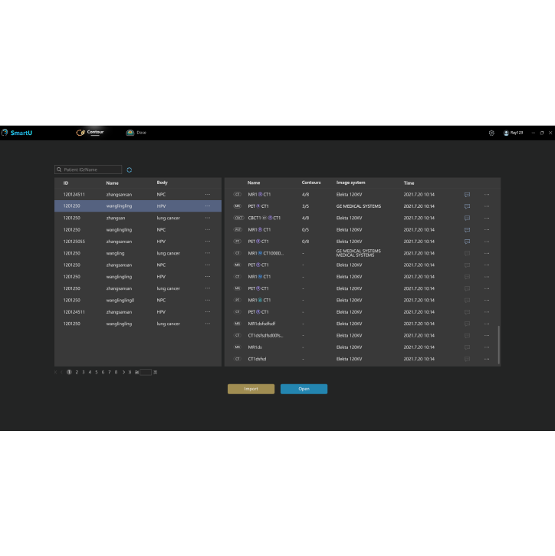
Task: Open more options for patient wanglingling0
Action: [x=208, y=301]
